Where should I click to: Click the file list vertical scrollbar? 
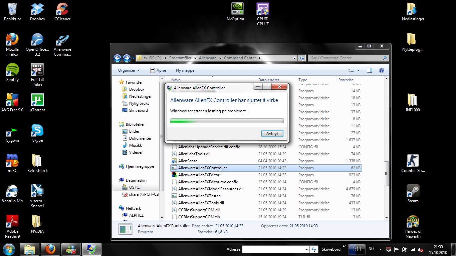pyautogui.click(x=387, y=148)
